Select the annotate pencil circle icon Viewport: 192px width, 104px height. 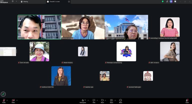tap(3, 94)
